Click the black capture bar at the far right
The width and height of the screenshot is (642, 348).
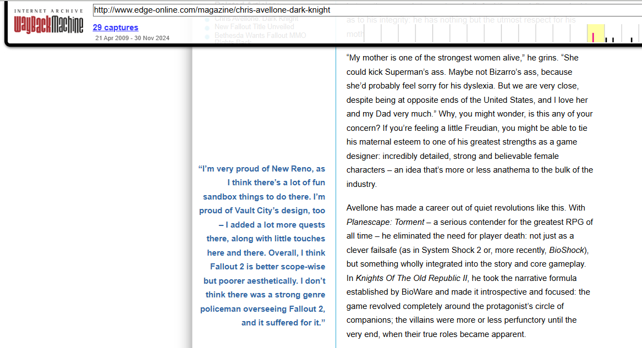[x=632, y=39]
